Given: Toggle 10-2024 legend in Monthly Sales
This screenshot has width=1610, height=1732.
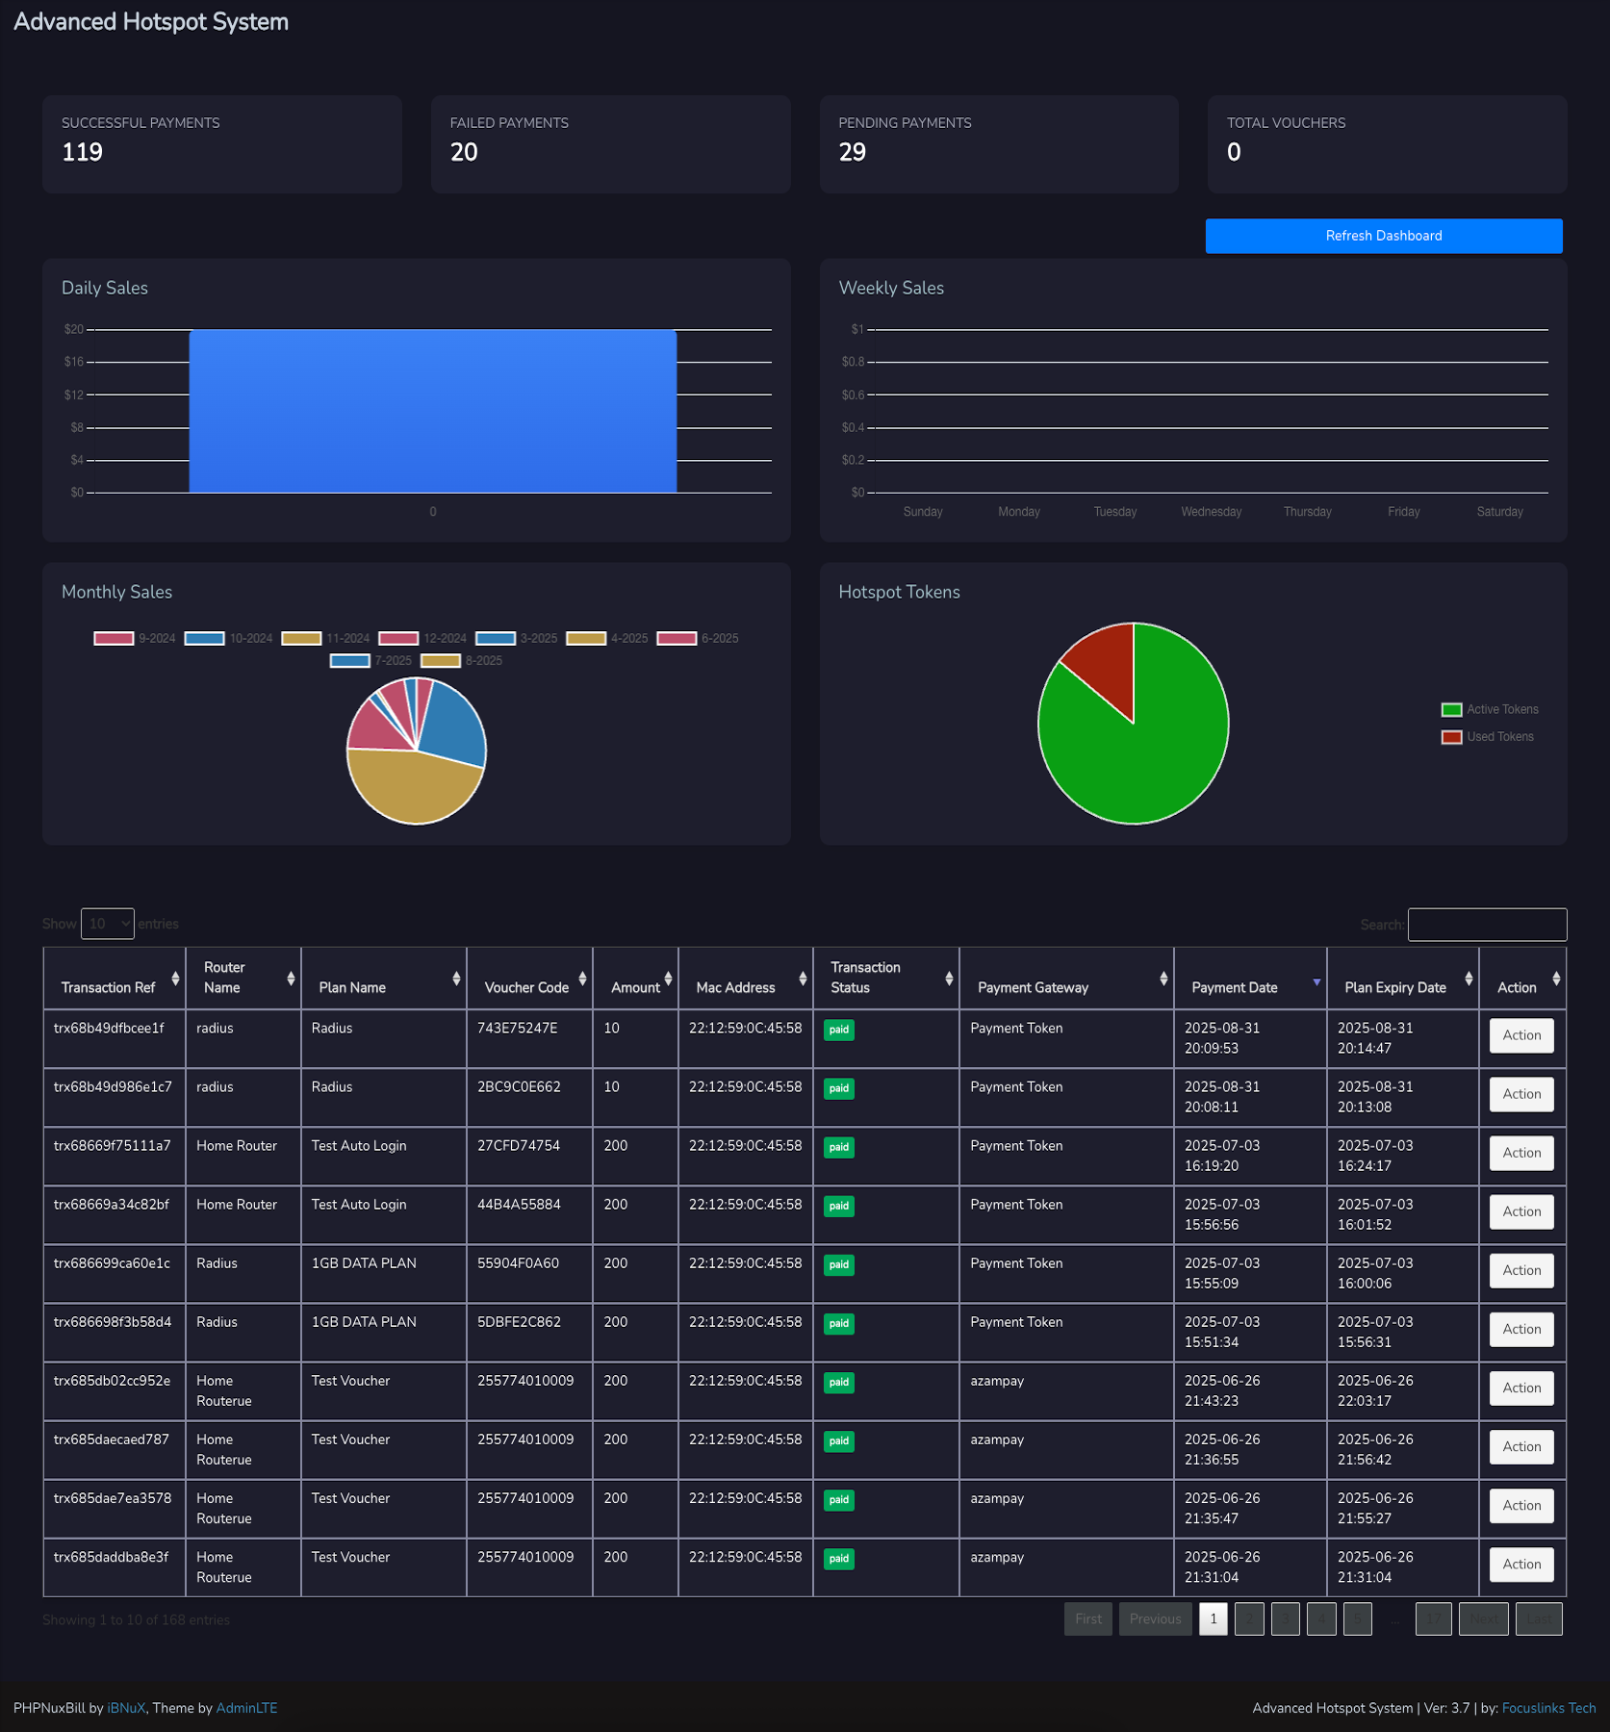Looking at the screenshot, I should [x=228, y=639].
